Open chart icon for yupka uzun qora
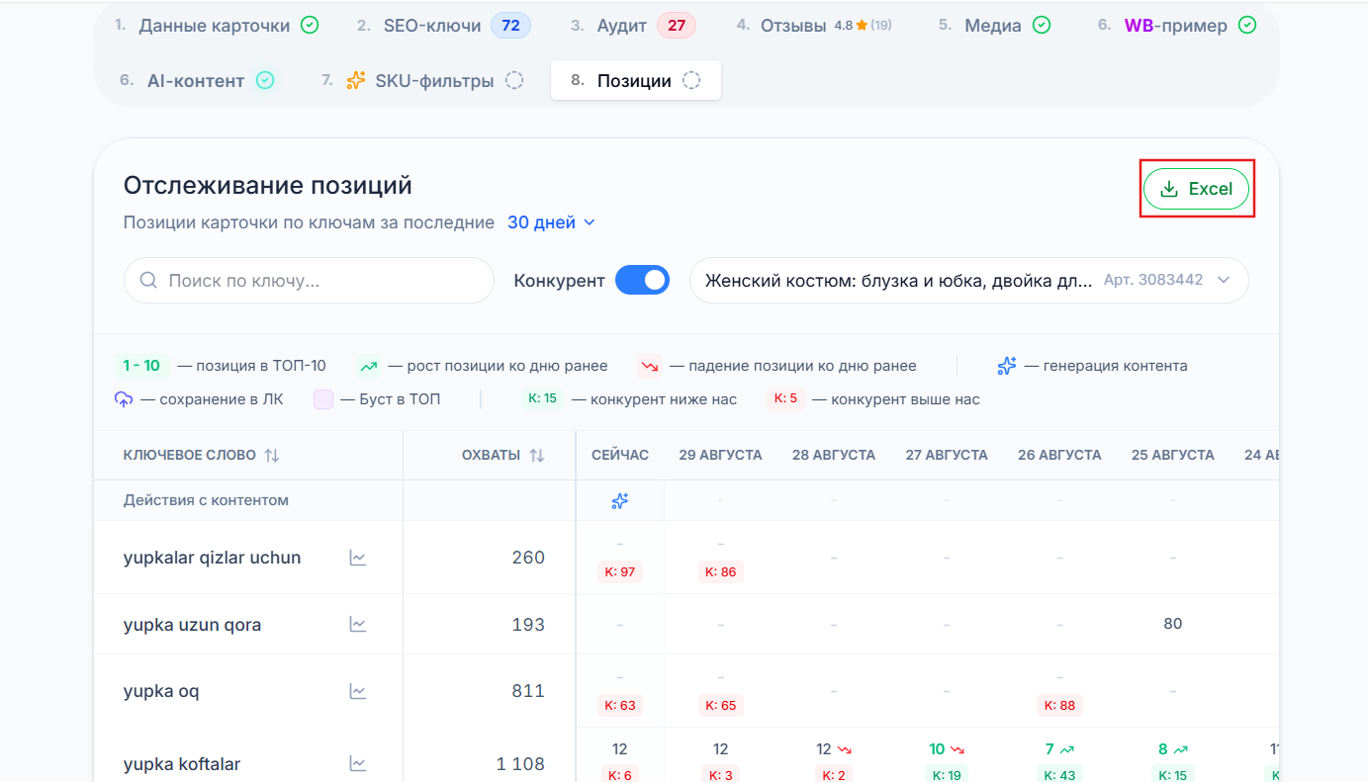 pos(358,625)
